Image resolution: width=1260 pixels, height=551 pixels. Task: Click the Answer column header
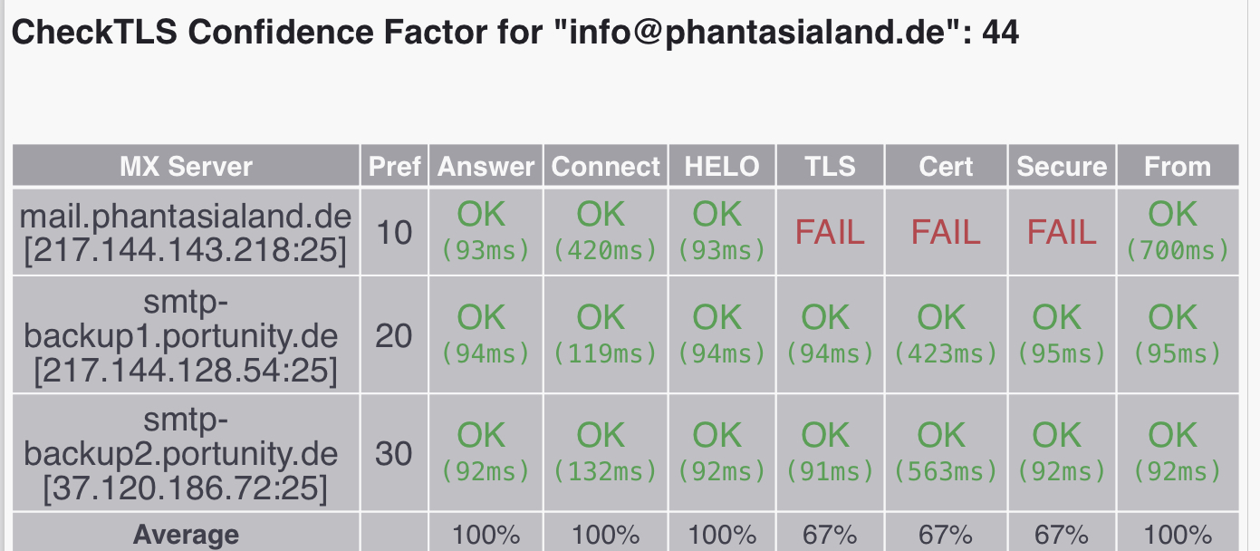[486, 166]
